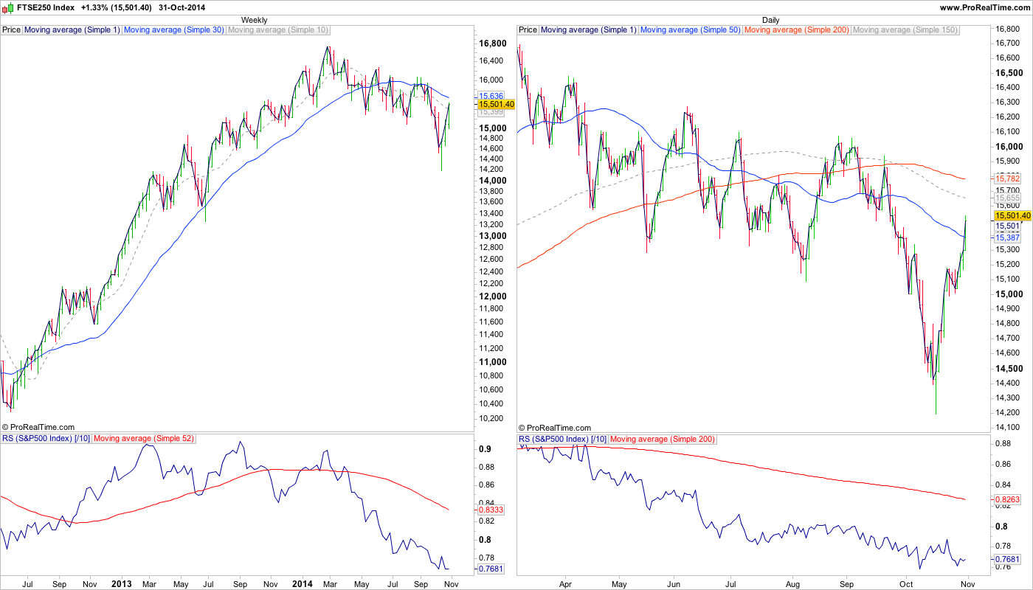Click the FTSE250 Index title
The image size is (1033, 590).
[x=46, y=7]
